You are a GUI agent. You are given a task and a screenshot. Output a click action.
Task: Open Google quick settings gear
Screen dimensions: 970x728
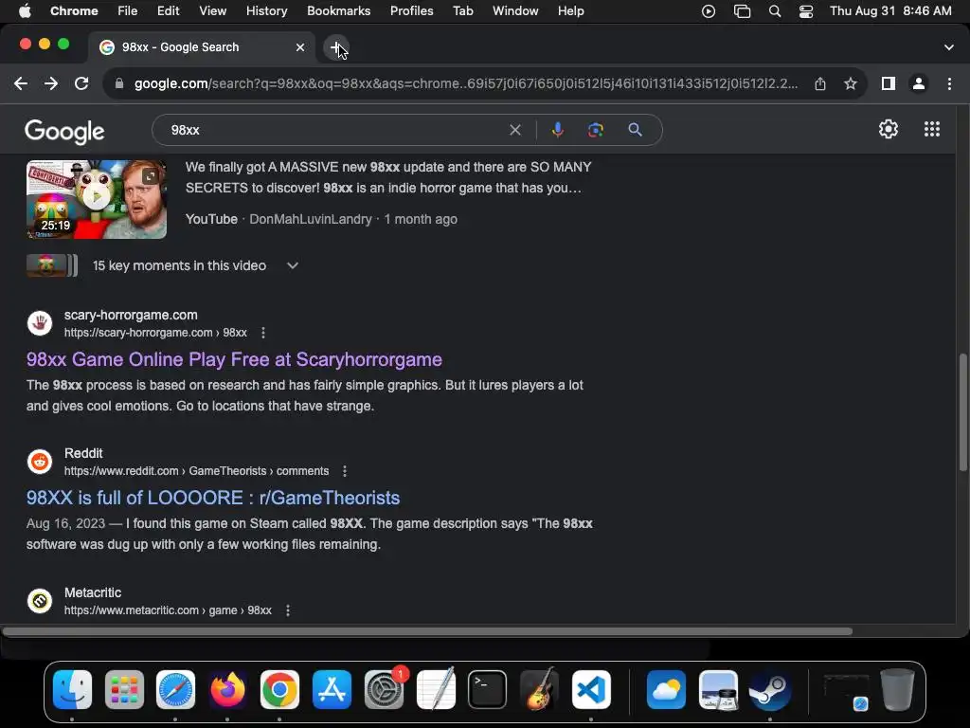(x=889, y=129)
